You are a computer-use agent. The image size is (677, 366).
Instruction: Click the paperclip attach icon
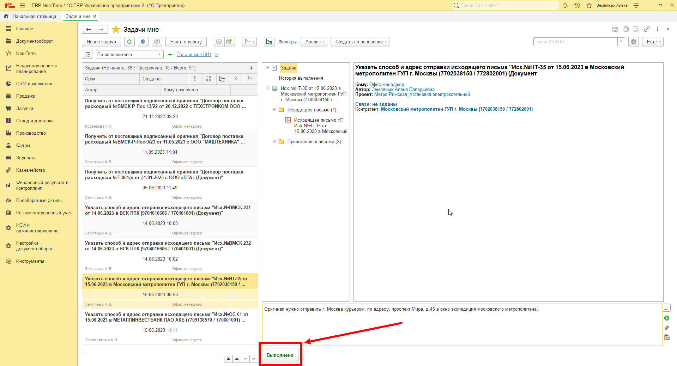click(667, 328)
